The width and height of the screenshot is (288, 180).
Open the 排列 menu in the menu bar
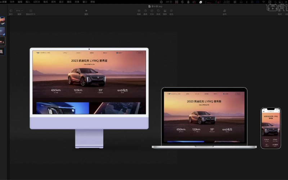tap(53, 2)
